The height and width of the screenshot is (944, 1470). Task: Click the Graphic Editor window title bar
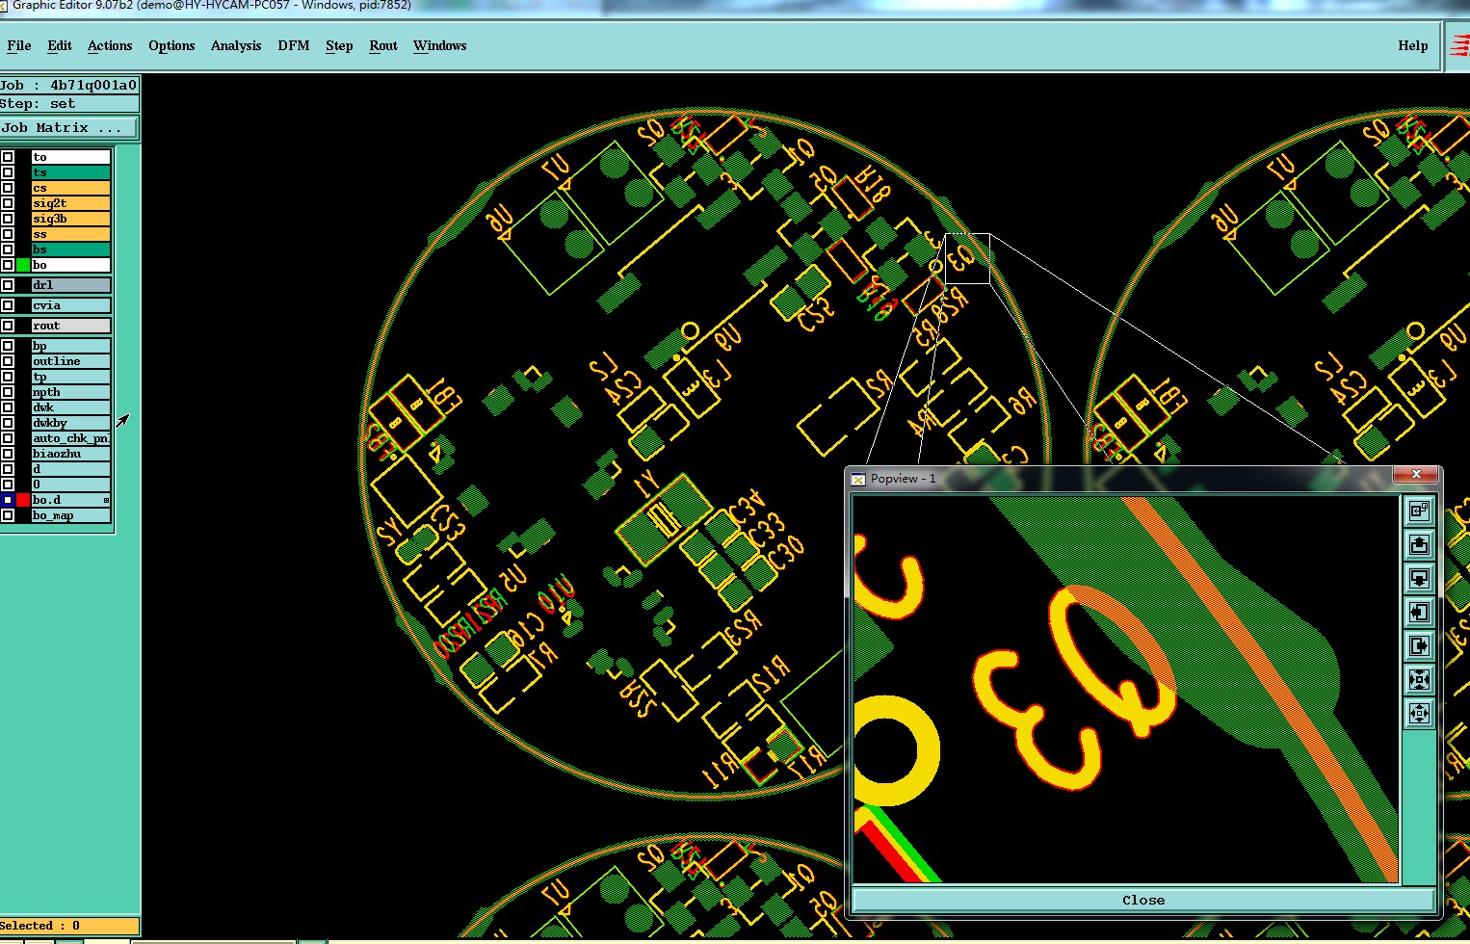click(735, 6)
